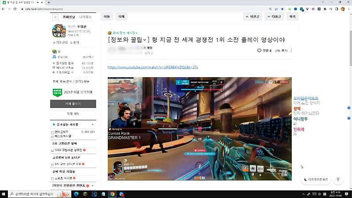Open the purple O extension
This screenshot has height=198, width=352.
tap(313, 9)
